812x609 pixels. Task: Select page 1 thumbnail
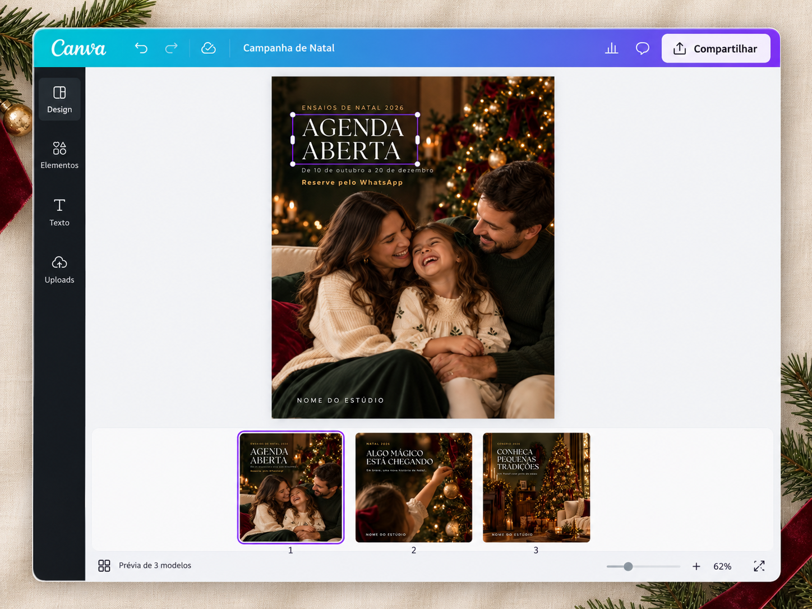[x=290, y=487]
